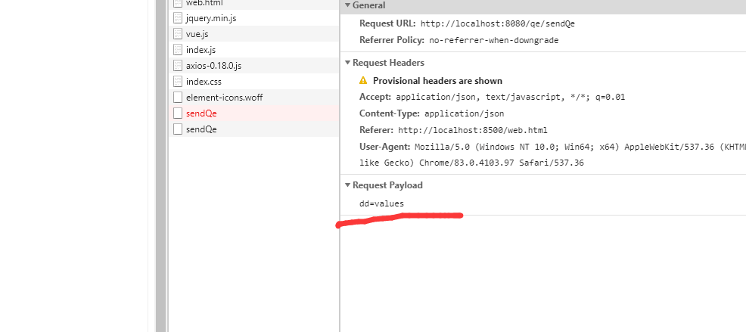Click the file icon beside web.html
Image resolution: width=746 pixels, height=332 pixels.
click(178, 3)
